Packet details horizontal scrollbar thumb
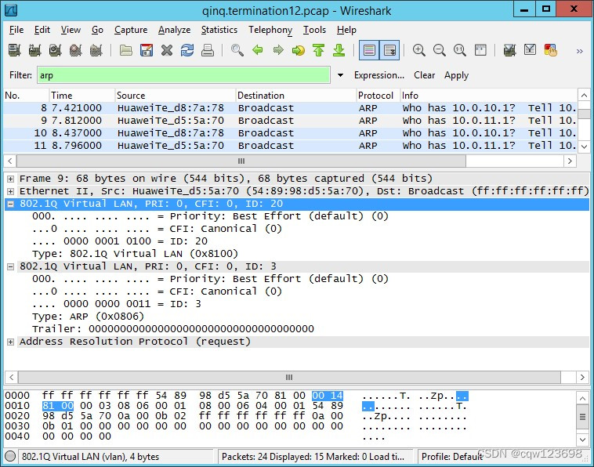The width and height of the screenshot is (594, 467). [289, 377]
